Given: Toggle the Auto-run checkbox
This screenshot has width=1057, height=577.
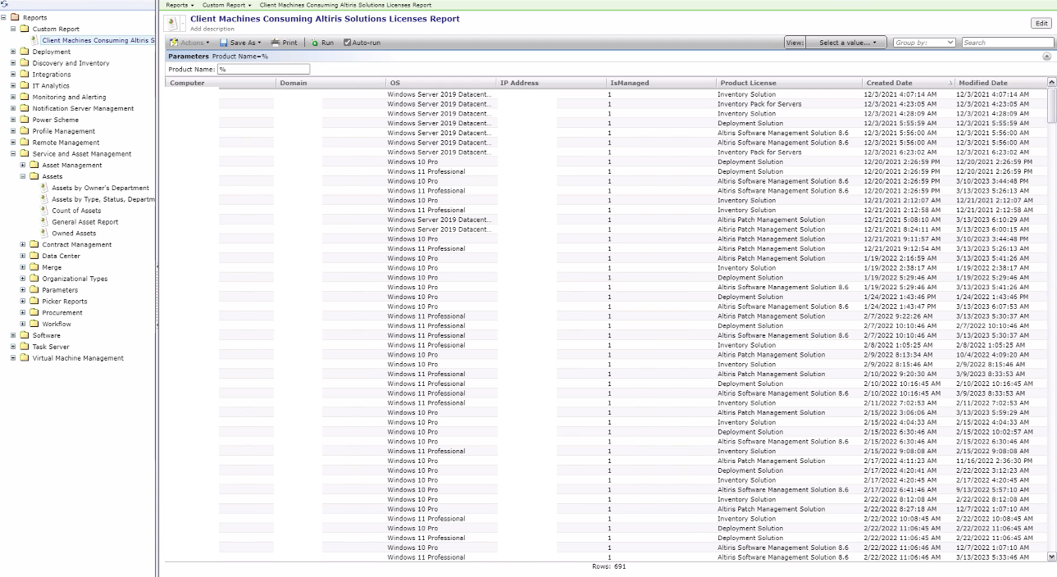Looking at the screenshot, I should (x=347, y=43).
